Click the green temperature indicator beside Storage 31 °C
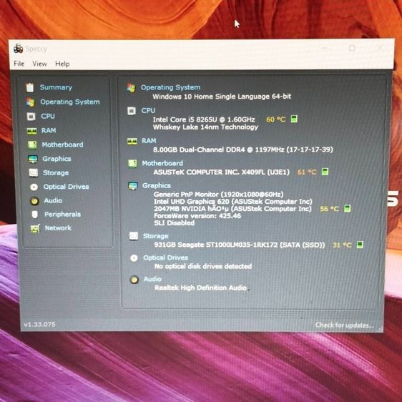 click(x=360, y=245)
